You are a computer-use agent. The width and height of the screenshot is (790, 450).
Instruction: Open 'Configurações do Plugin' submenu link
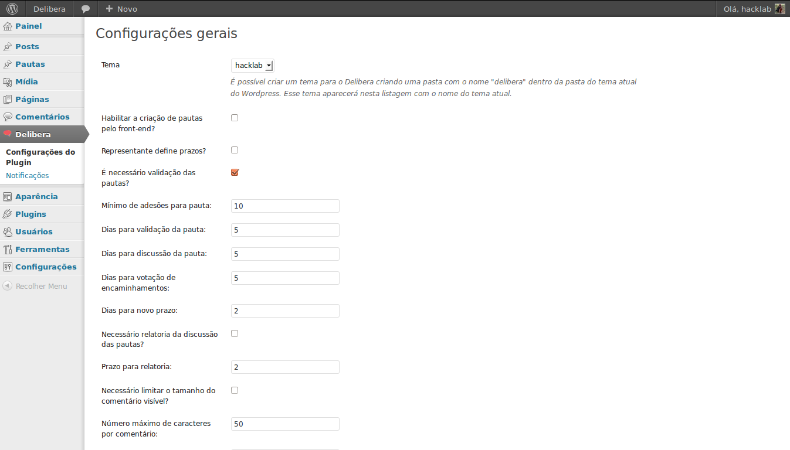pyautogui.click(x=40, y=157)
